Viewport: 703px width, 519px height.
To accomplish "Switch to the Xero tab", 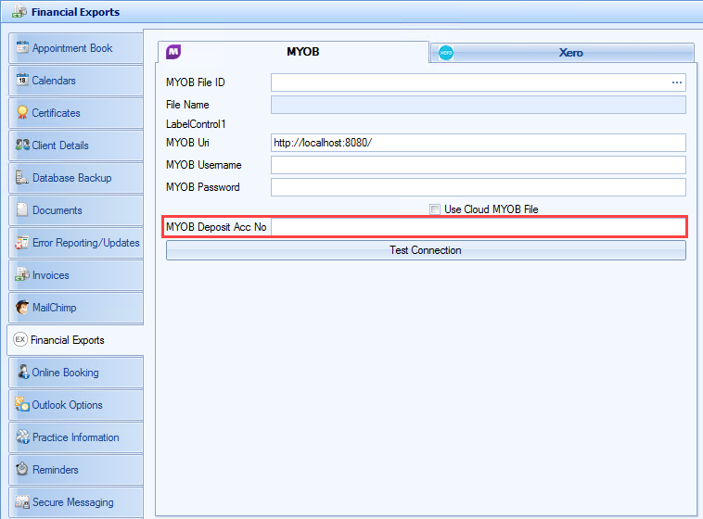I will click(562, 53).
